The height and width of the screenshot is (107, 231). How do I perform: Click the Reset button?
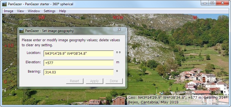point(75,81)
